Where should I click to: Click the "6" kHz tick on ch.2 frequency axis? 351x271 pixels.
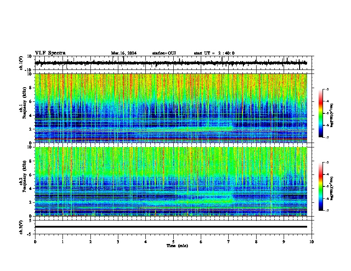click(31, 175)
